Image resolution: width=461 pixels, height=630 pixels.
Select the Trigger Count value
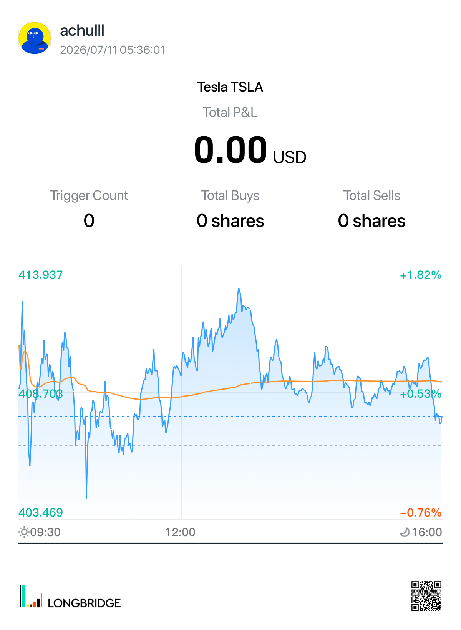point(89,221)
